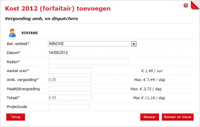The width and height of the screenshot is (200, 127).
Task: Click the Maaltijdvergoeding label
Action: click(23, 89)
